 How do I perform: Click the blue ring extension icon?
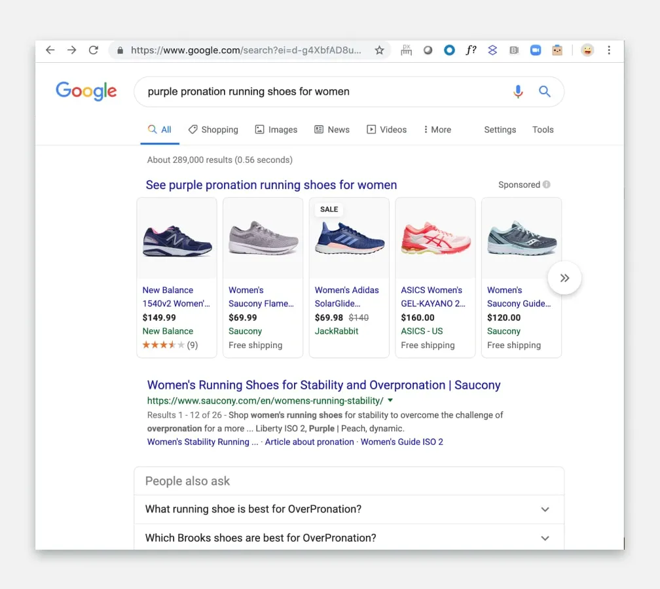click(449, 50)
